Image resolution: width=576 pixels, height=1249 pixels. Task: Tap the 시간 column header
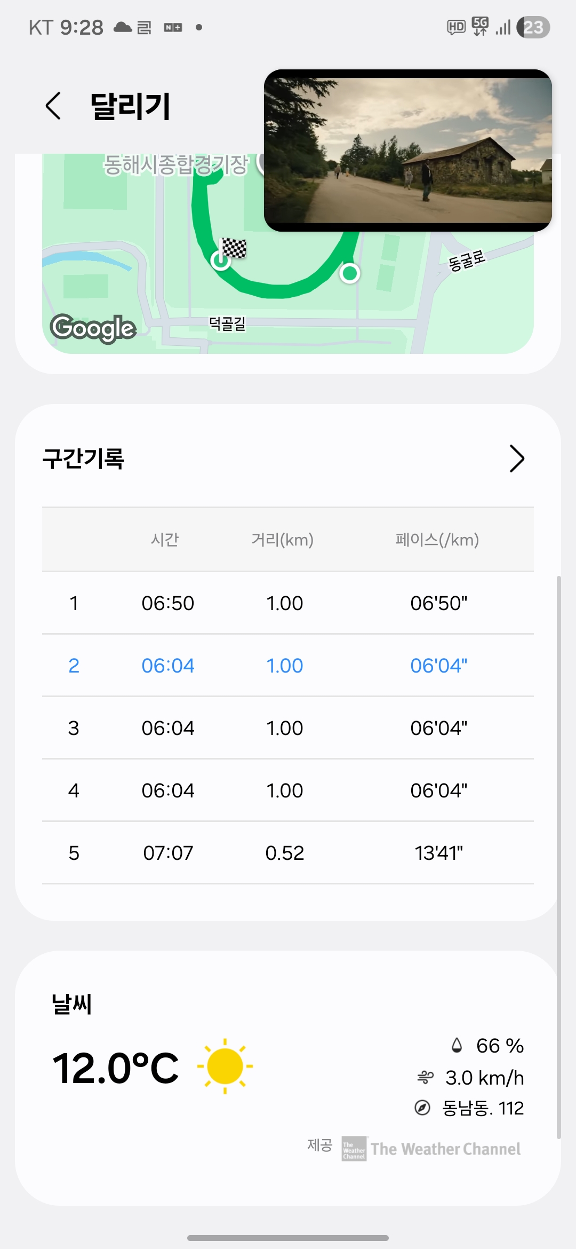pyautogui.click(x=165, y=540)
